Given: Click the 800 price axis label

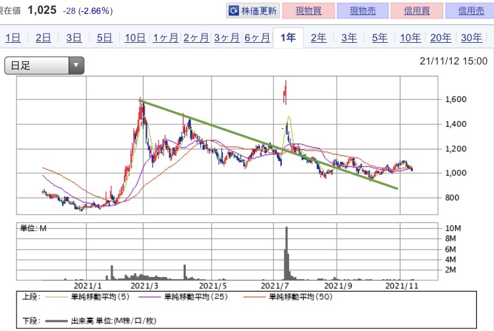Looking at the screenshot, I should point(452,197).
